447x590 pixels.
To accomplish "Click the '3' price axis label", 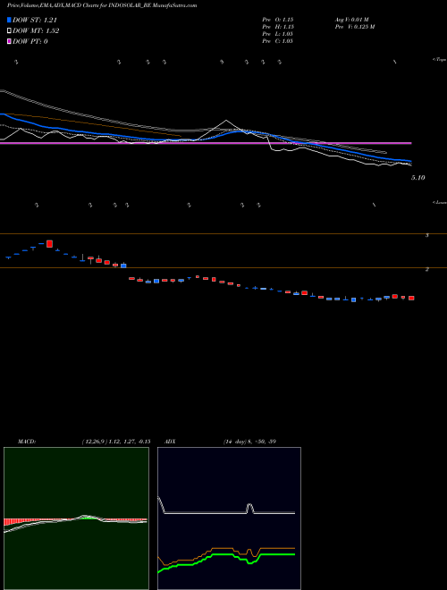I will pos(426,235).
